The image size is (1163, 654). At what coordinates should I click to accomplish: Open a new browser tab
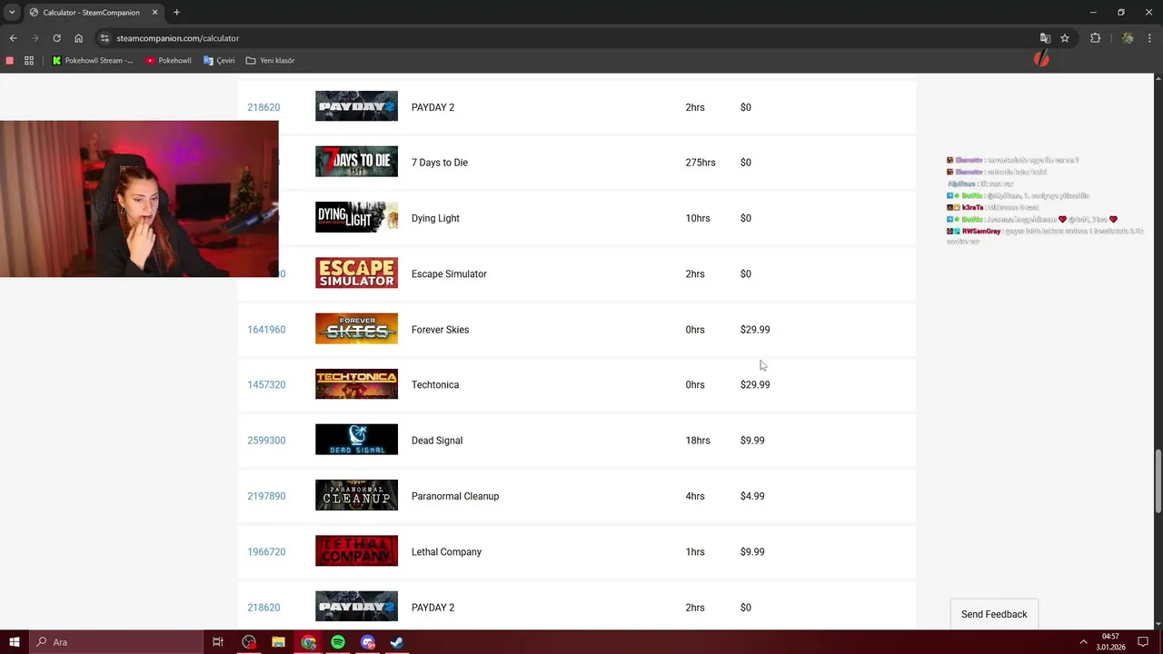tap(176, 12)
